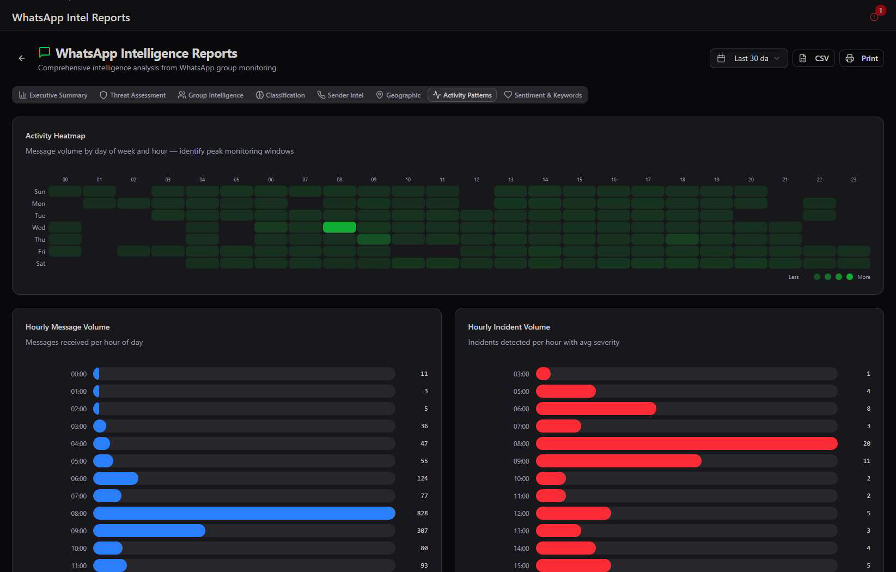896x572 pixels.
Task: Click the 307 message count value
Action: 422,531
